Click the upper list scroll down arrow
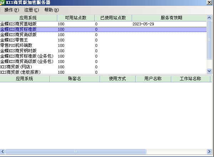This screenshot has height=157, width=214. point(209,71)
